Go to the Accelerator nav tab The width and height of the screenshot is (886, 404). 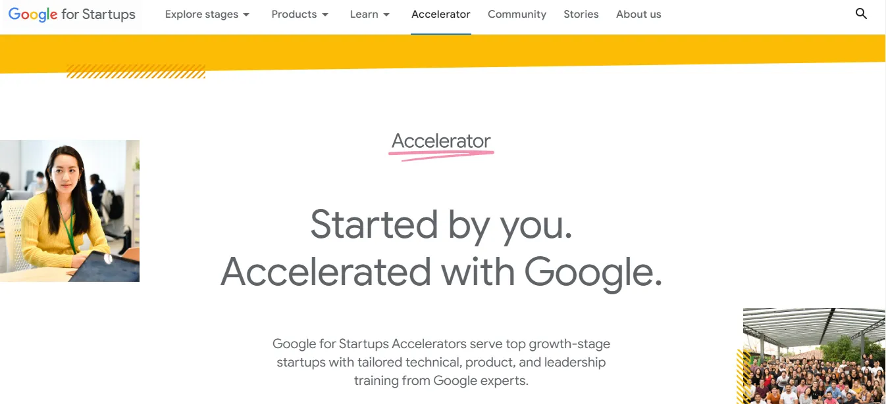441,14
